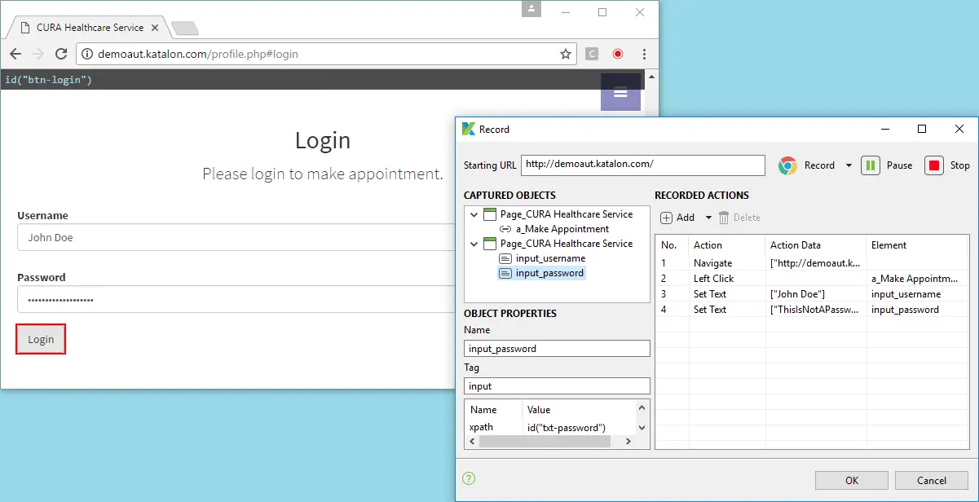Click the Chrome back arrow
979x502 pixels.
15,54
